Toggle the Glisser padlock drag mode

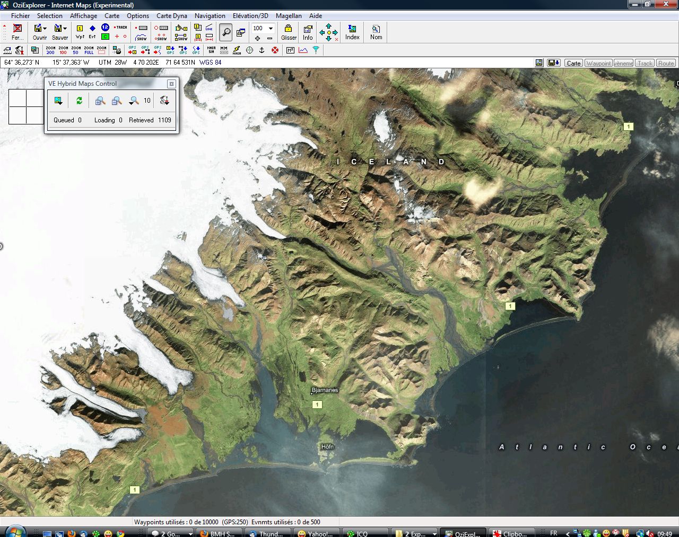(289, 32)
